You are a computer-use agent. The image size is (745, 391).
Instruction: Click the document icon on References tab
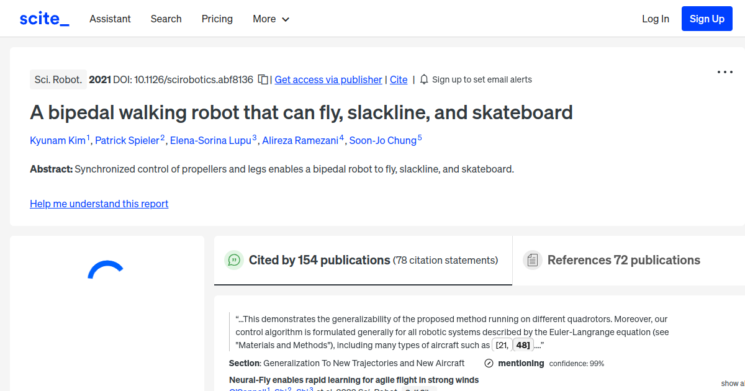[533, 259]
